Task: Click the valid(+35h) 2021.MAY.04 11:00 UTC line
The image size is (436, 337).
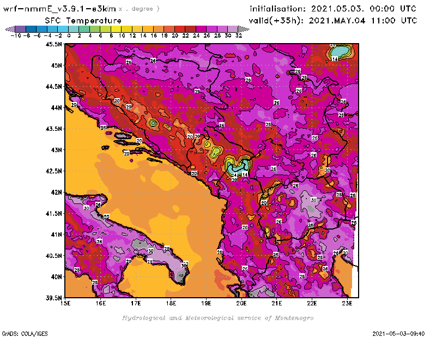Action: [333, 21]
